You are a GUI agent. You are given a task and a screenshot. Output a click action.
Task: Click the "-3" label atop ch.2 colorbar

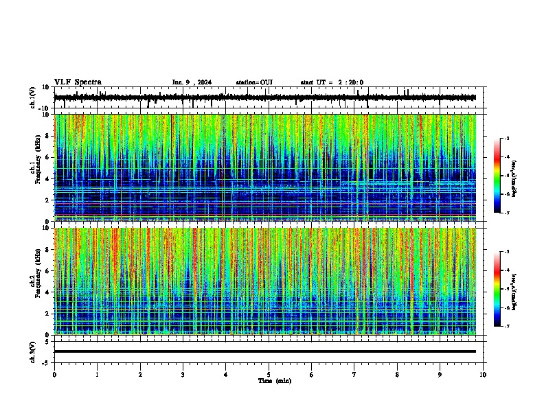(x=507, y=252)
